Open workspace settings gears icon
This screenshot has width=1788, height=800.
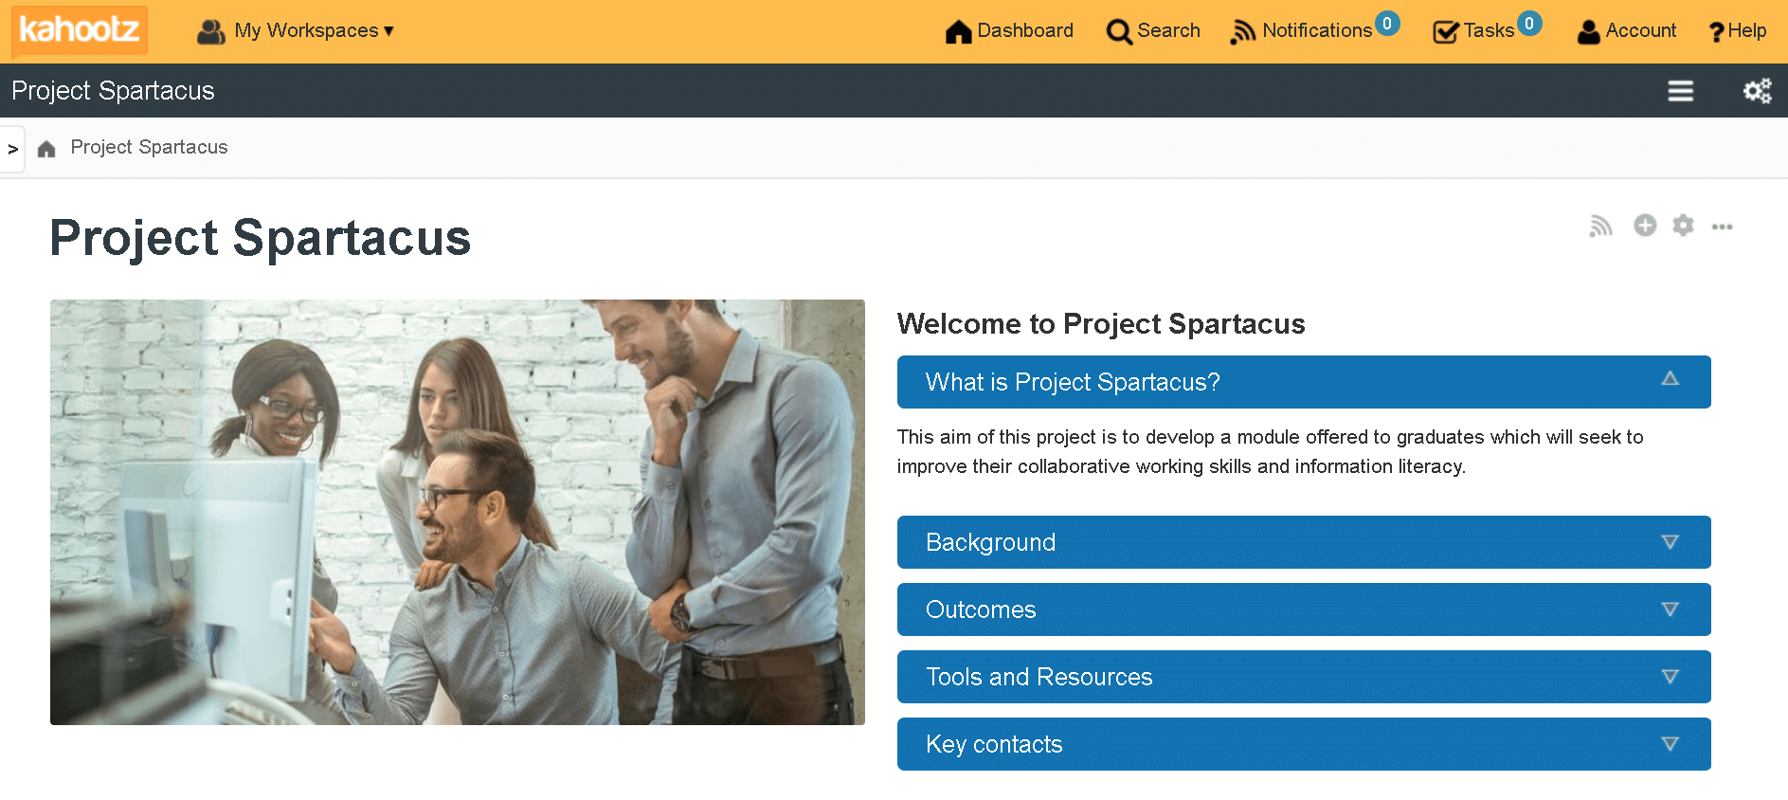[1757, 91]
